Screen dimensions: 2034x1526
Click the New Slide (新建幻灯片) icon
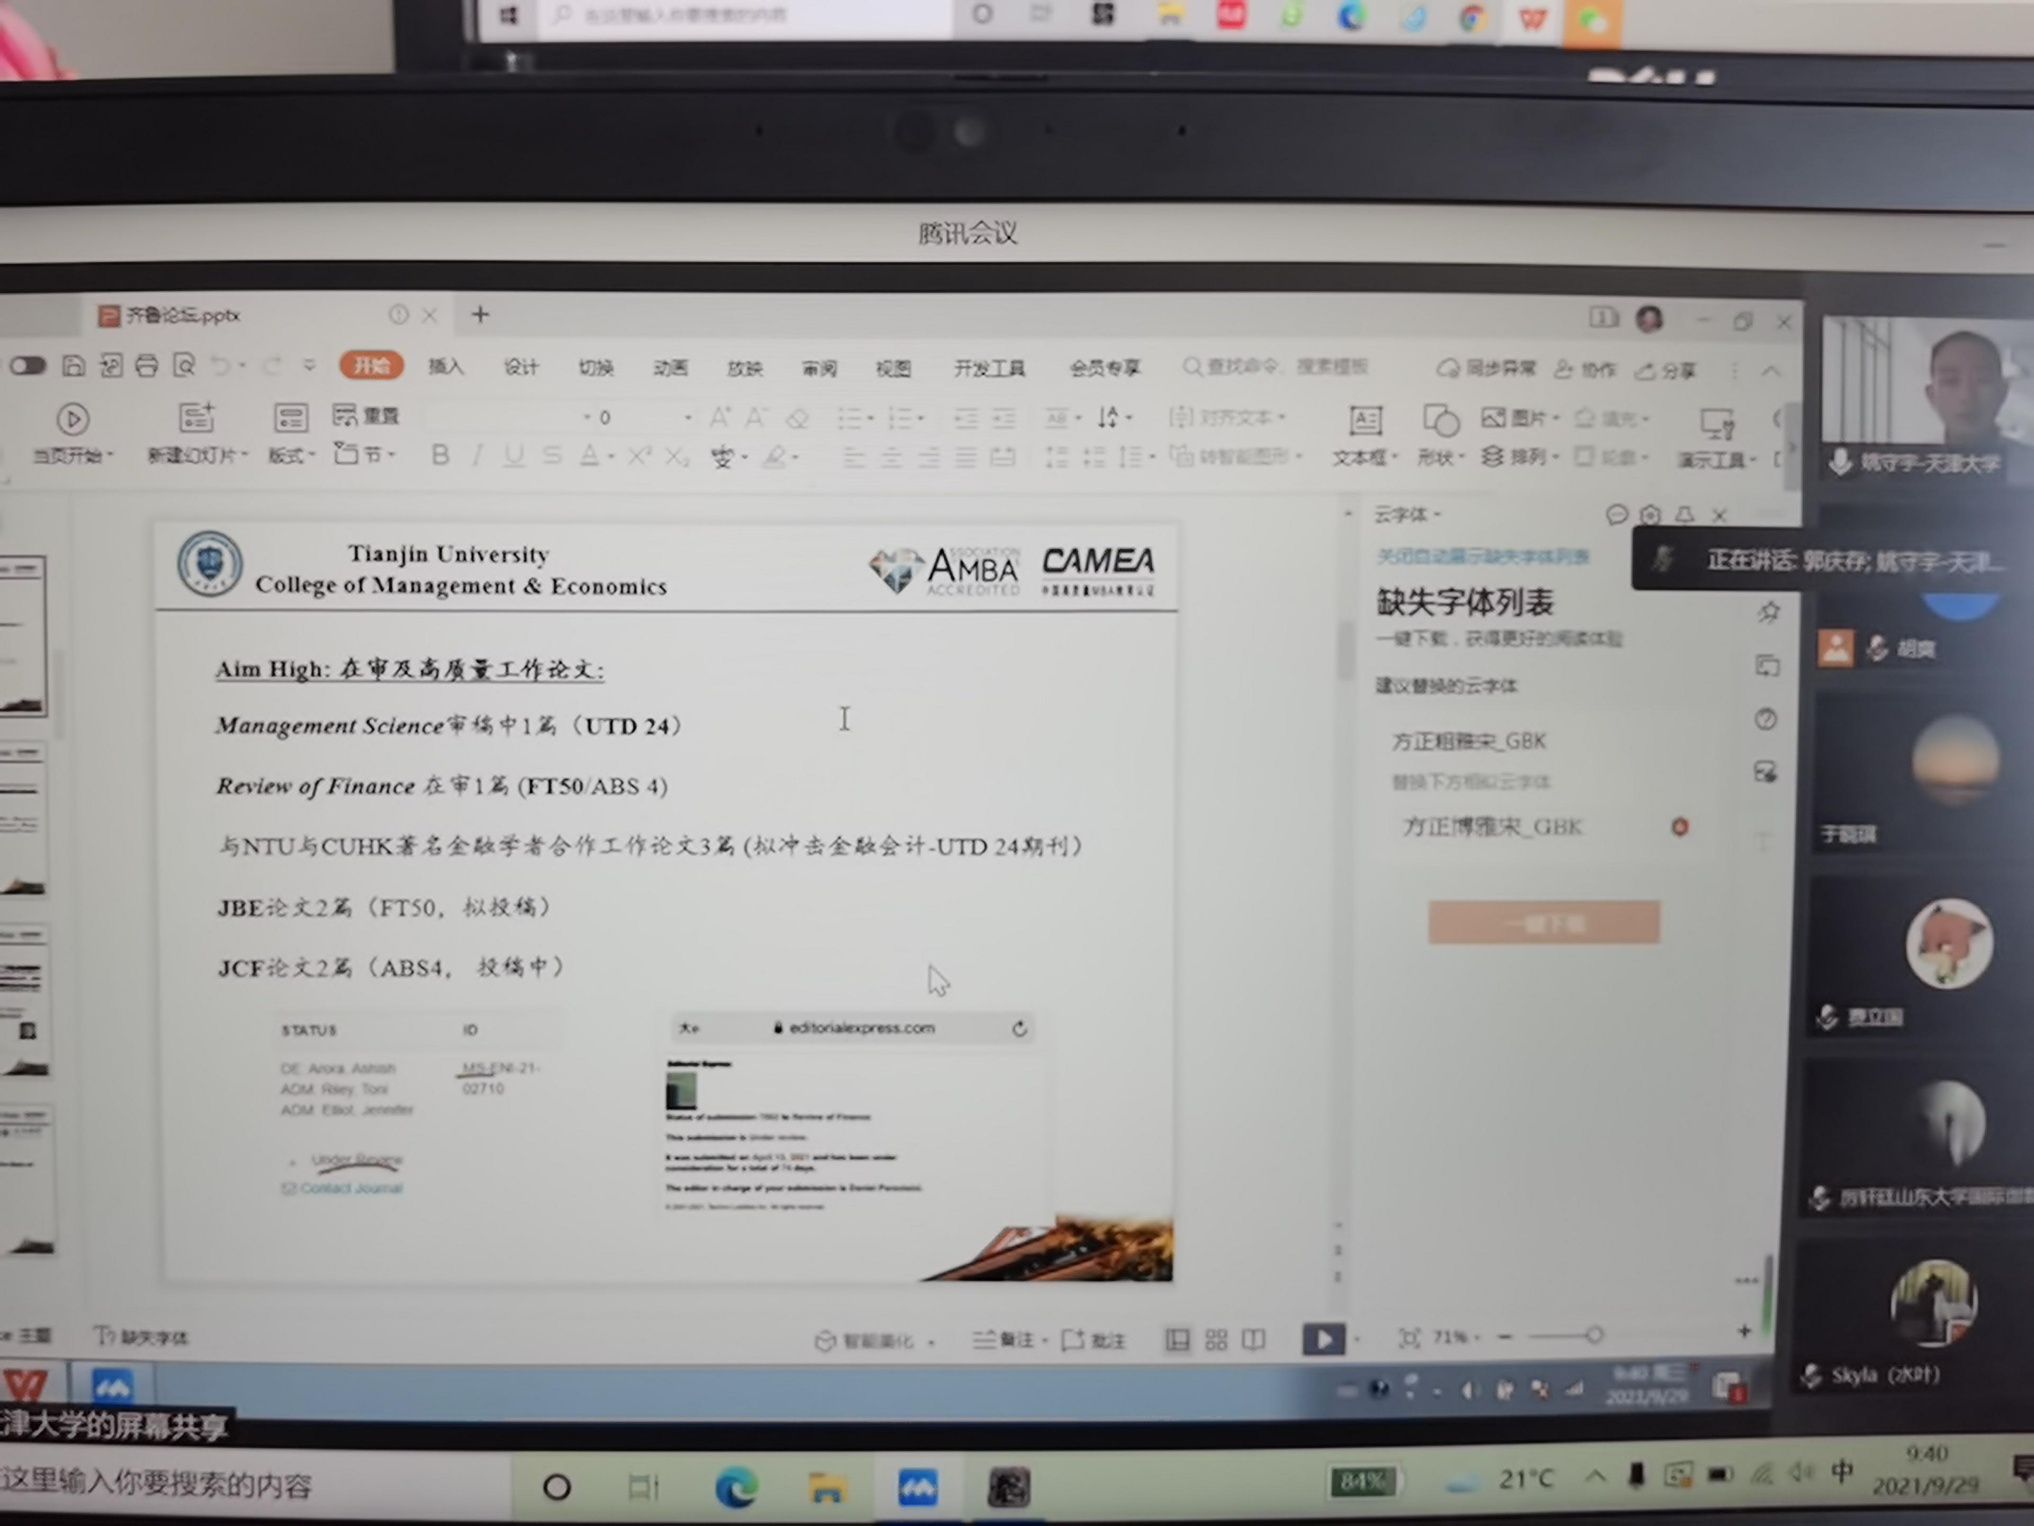[196, 419]
